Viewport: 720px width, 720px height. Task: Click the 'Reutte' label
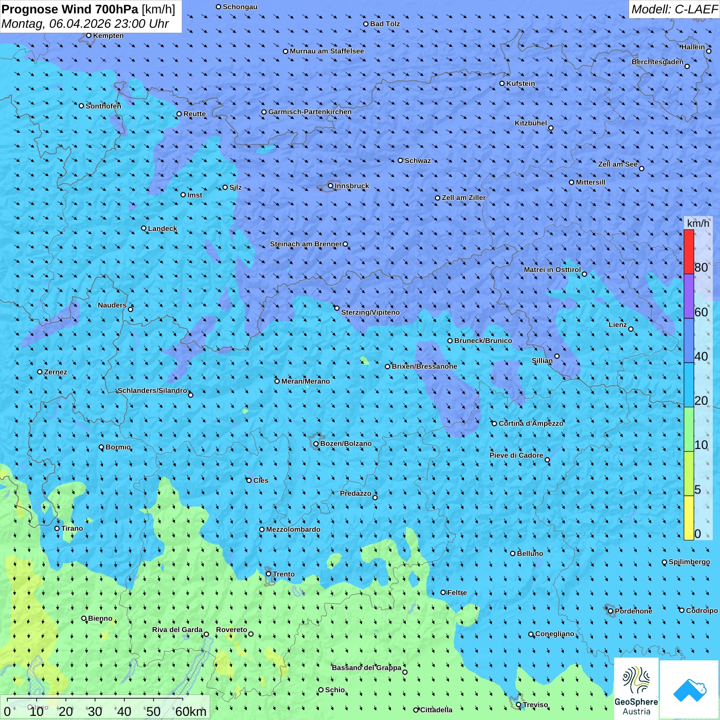tap(195, 114)
